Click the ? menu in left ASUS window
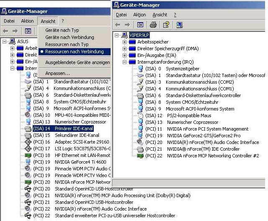Screen dimensions: 268x221 63,21
